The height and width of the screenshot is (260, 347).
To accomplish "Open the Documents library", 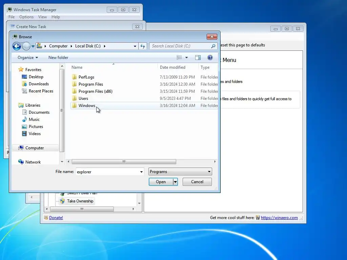I will (39, 112).
